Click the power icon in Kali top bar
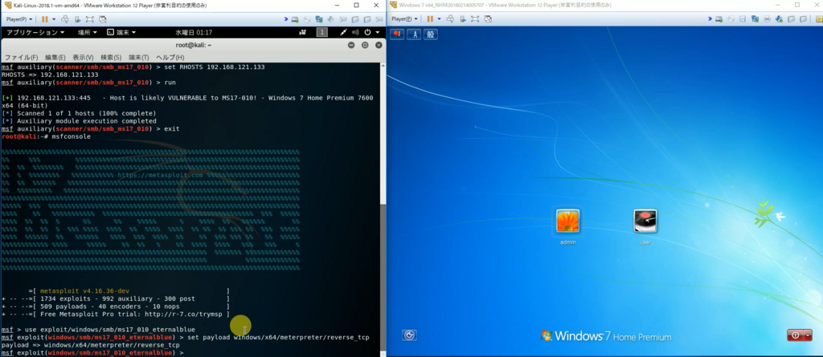This screenshot has width=823, height=357. (367, 33)
